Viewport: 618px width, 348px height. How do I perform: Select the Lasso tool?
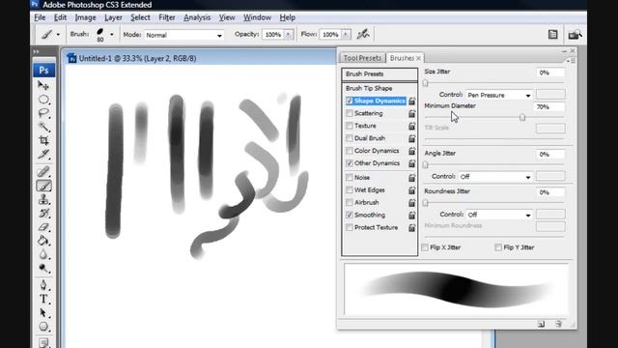(43, 113)
